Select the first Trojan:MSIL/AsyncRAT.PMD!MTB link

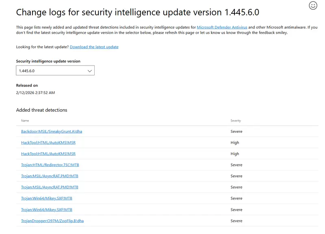click(x=50, y=176)
